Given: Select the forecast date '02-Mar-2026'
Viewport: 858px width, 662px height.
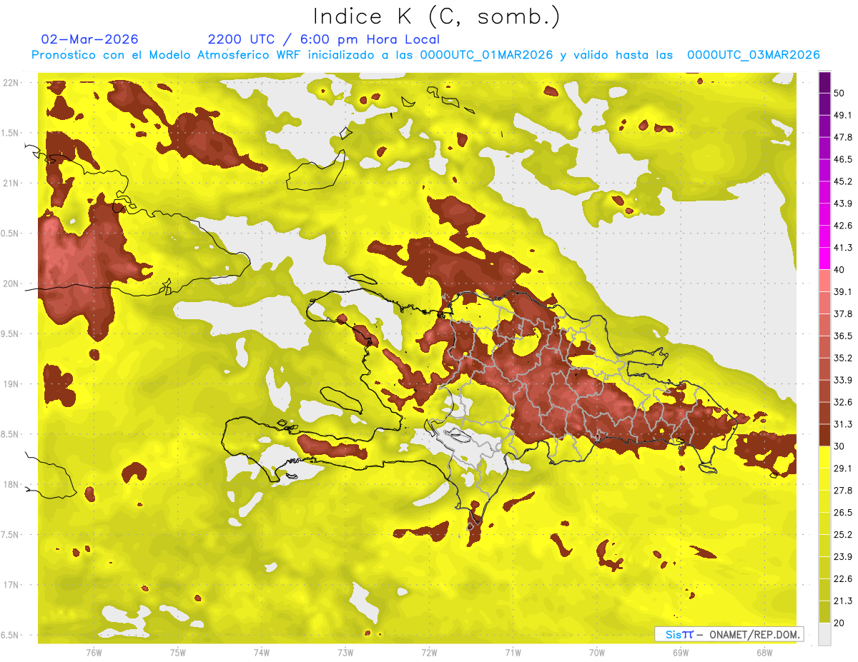Looking at the screenshot, I should 90,39.
